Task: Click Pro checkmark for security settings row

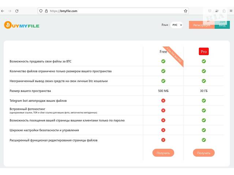Action: click(x=204, y=130)
